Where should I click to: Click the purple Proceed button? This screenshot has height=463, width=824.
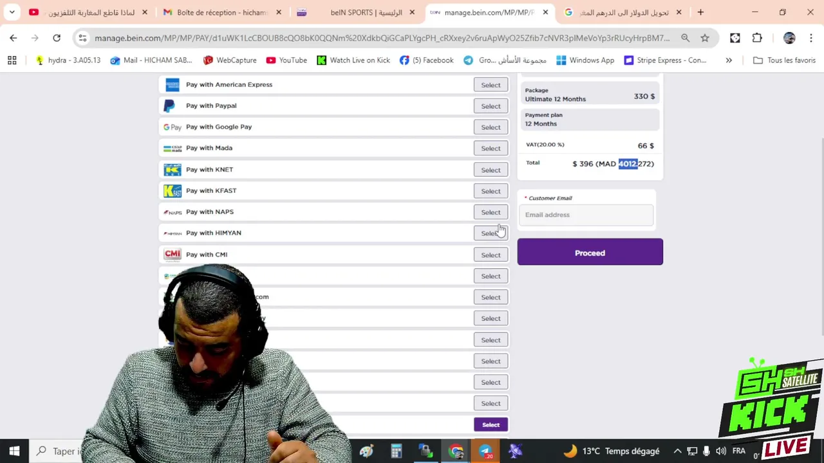[x=590, y=252]
